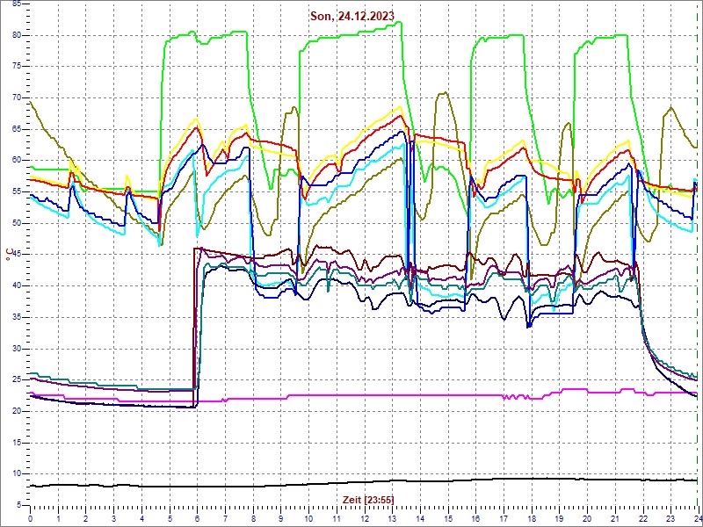Viewport: 703px width, 527px height.
Task: Select hour 12 on the time axis
Action: pos(364,519)
